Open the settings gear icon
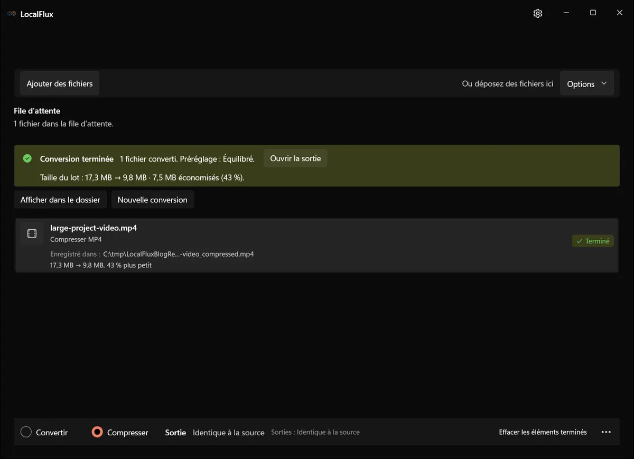 (538, 14)
